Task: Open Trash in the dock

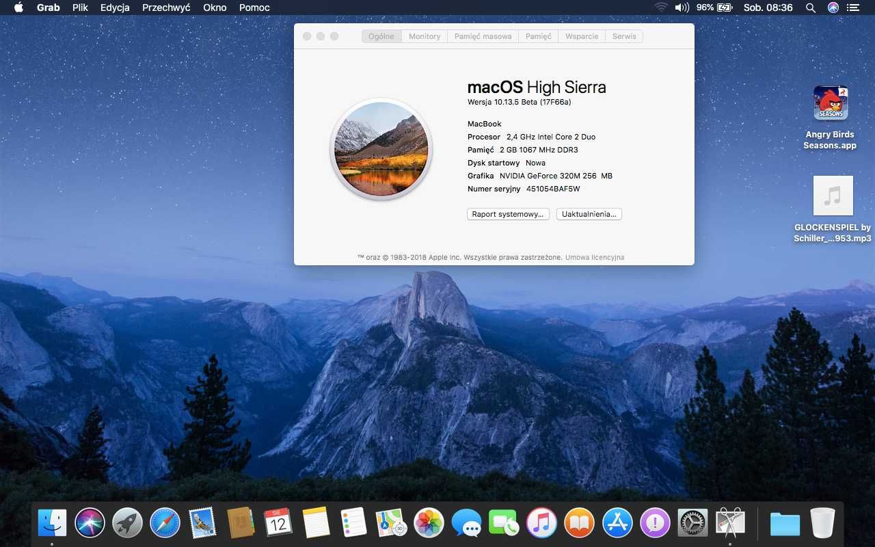Action: (x=822, y=523)
